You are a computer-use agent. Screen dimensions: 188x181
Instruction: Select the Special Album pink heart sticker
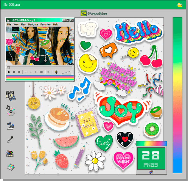tap(123, 160)
